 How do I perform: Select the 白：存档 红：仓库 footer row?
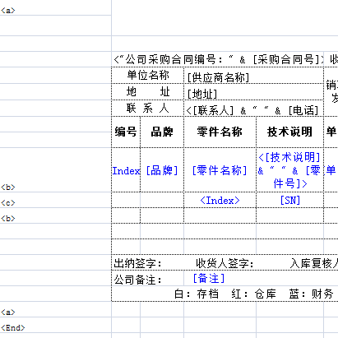pos(225,294)
